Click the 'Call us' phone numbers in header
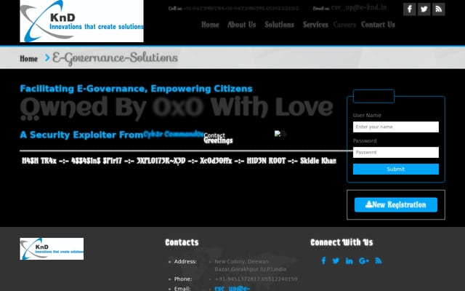This screenshot has width=465, height=291. pos(240,9)
